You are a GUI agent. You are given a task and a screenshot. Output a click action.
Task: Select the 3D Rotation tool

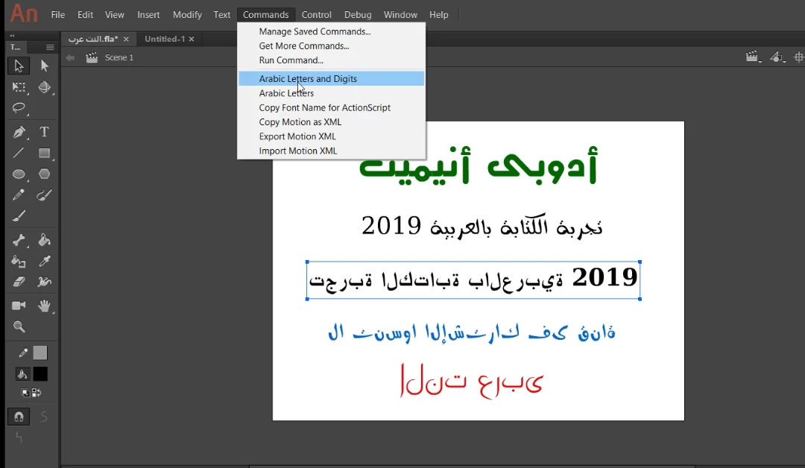pos(44,86)
